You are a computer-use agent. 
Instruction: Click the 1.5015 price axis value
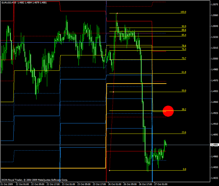(x=214, y=48)
